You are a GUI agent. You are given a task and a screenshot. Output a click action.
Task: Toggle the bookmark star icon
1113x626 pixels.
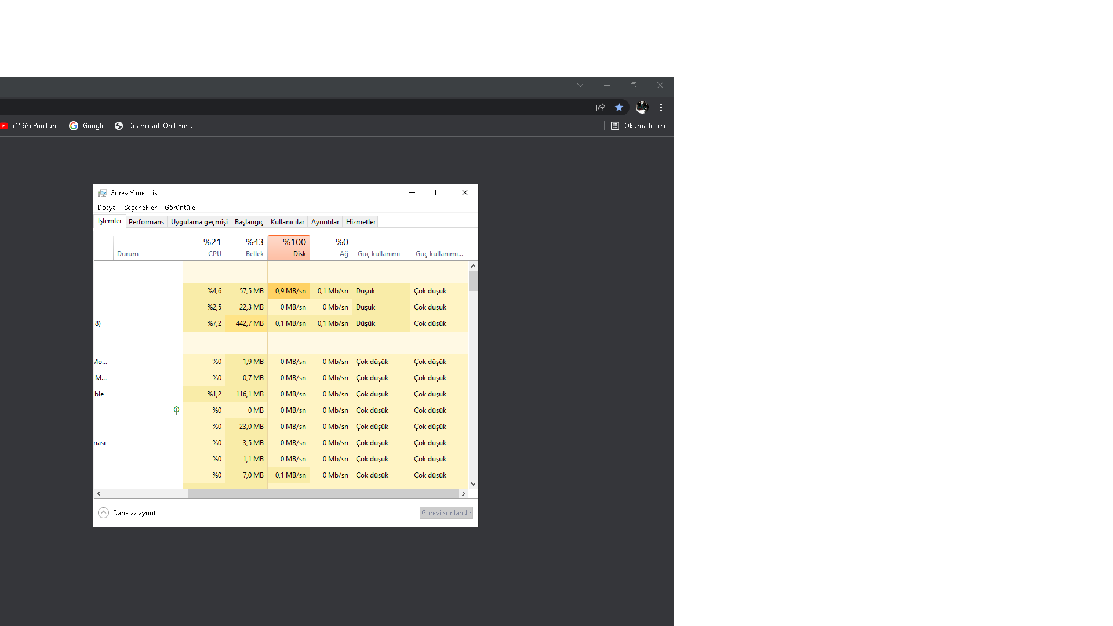point(619,108)
